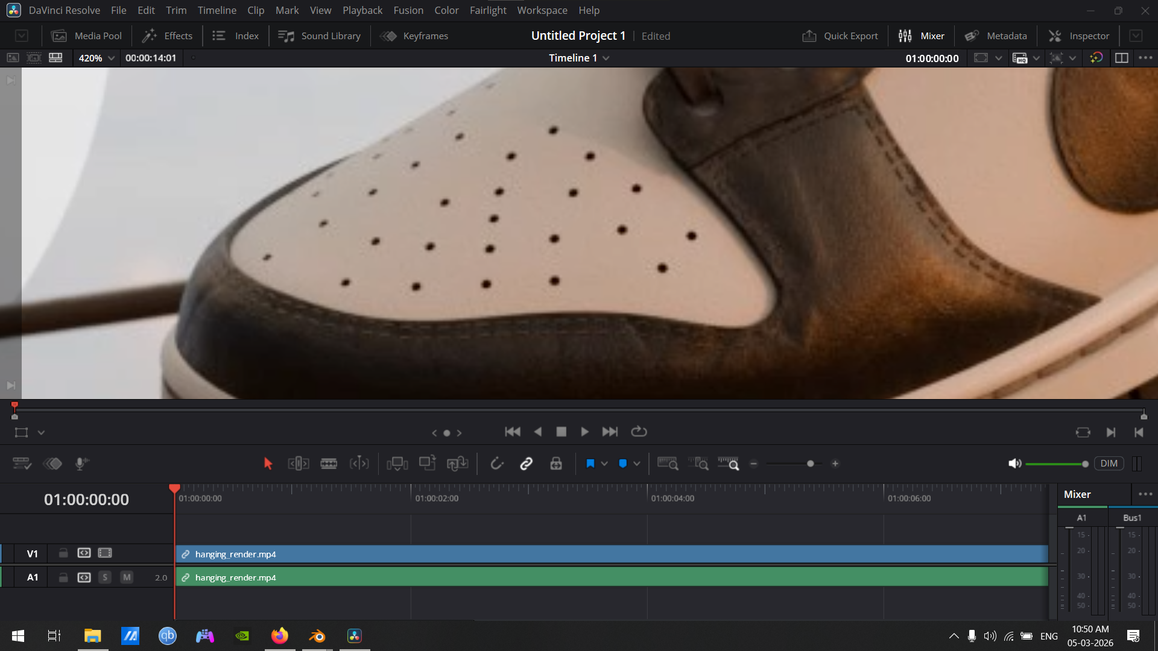The height and width of the screenshot is (651, 1158).
Task: Click the Insert Clip icon
Action: (397, 464)
